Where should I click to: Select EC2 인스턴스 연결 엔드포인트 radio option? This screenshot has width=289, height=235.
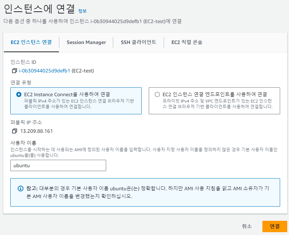157,94
